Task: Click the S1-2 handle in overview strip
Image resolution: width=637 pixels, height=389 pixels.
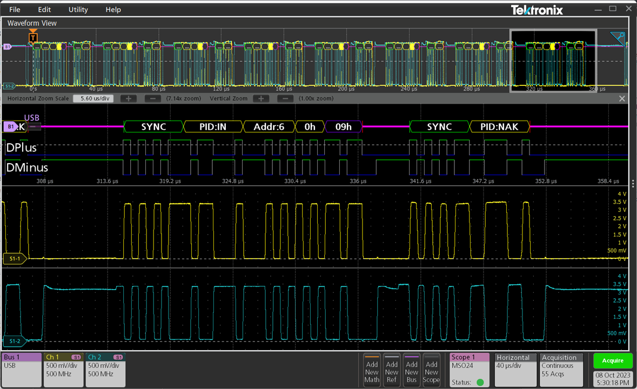Action: [x=9, y=86]
